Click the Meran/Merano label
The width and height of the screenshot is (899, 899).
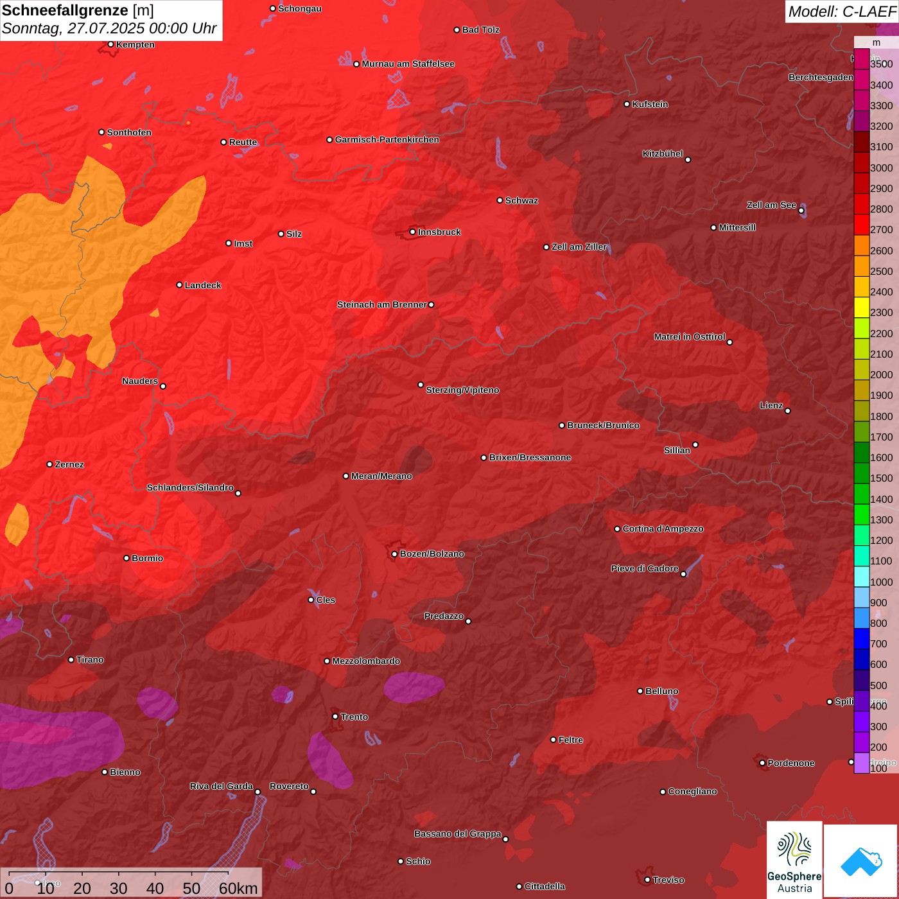pyautogui.click(x=382, y=476)
